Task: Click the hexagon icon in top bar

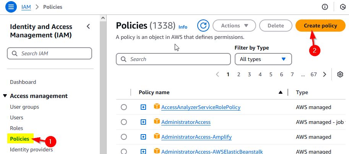Action: coord(343,7)
